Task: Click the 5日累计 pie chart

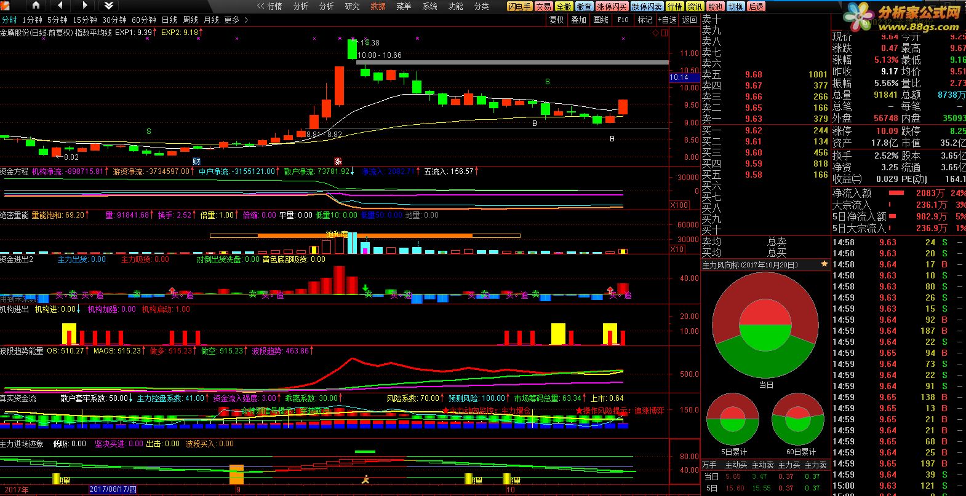Action: pyautogui.click(x=733, y=419)
